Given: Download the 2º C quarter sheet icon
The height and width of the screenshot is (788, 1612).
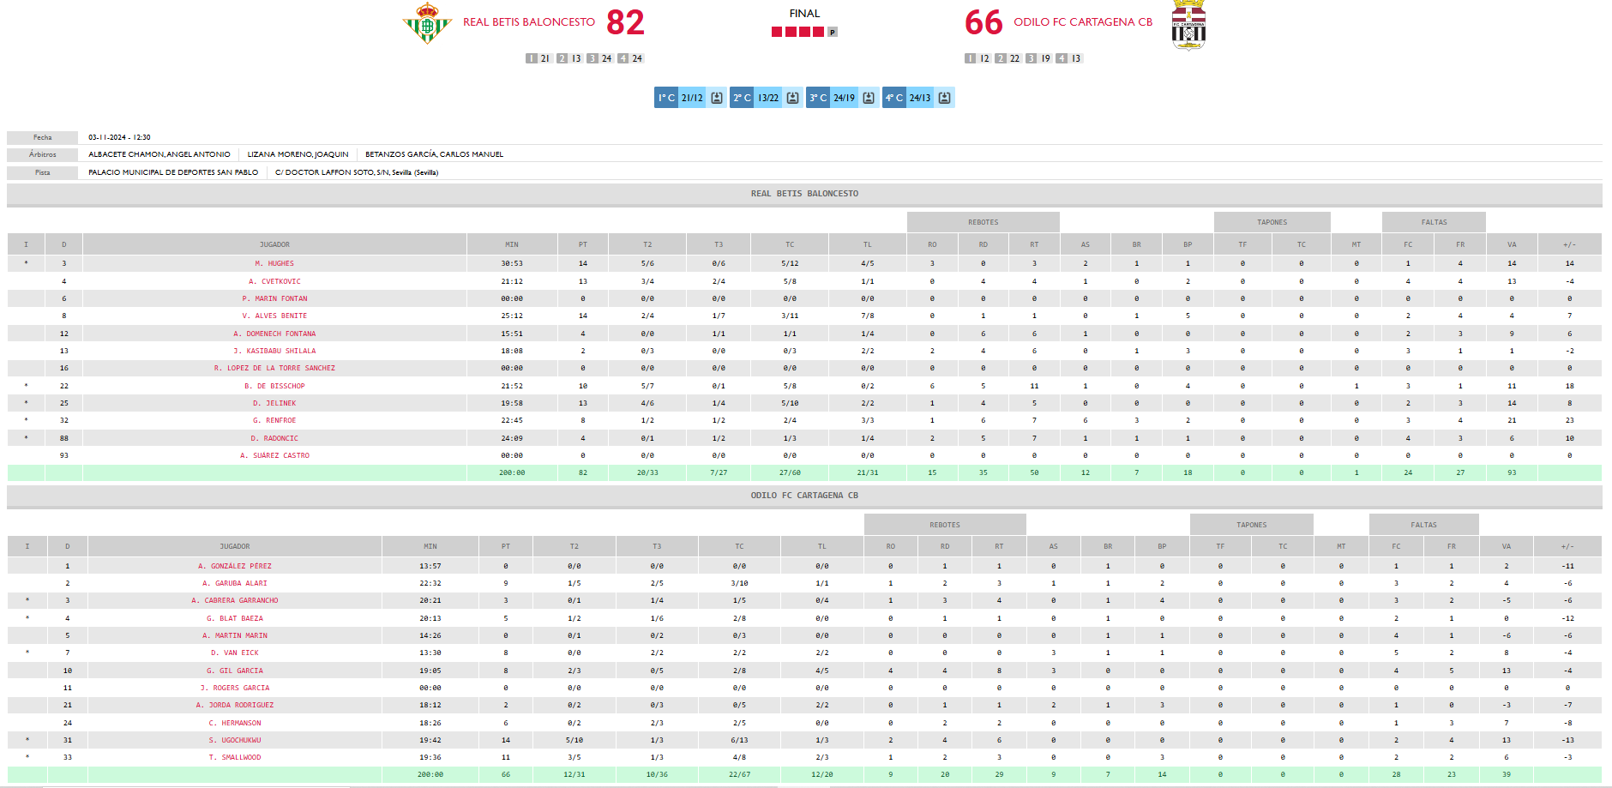Looking at the screenshot, I should tap(792, 98).
